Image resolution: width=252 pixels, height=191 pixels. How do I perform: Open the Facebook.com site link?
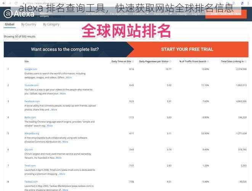click(x=32, y=101)
